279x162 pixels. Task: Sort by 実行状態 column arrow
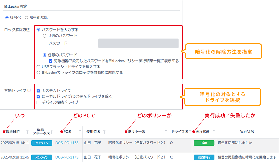(214, 132)
